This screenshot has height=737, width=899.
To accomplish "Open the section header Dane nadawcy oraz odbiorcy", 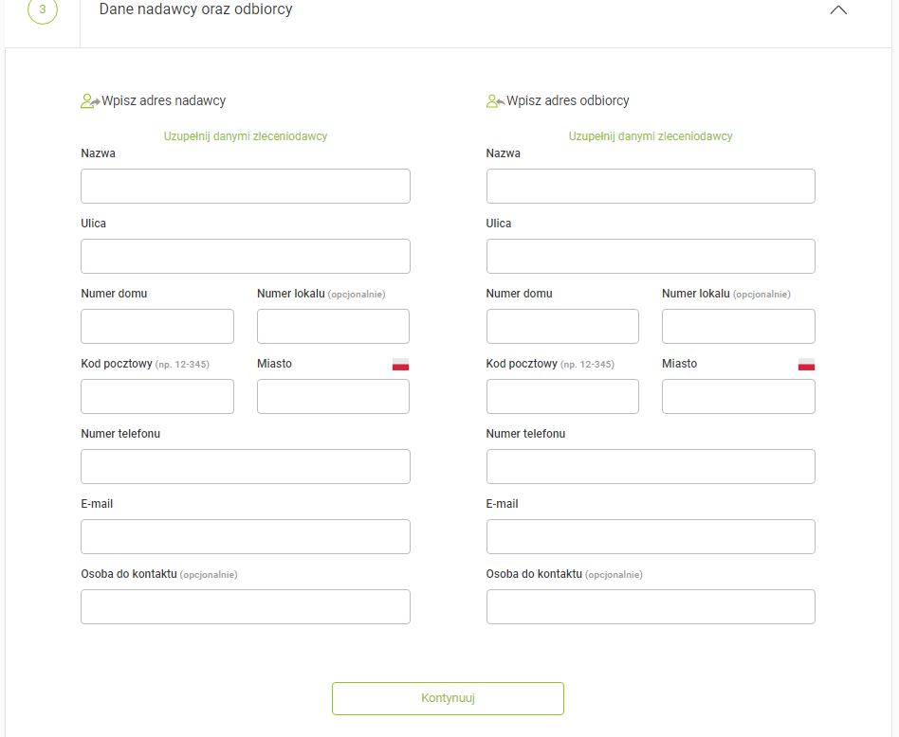I will click(x=196, y=9).
